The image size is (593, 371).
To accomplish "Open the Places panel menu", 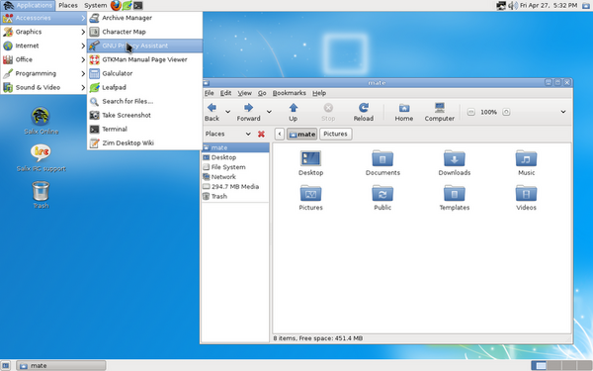I will click(68, 5).
